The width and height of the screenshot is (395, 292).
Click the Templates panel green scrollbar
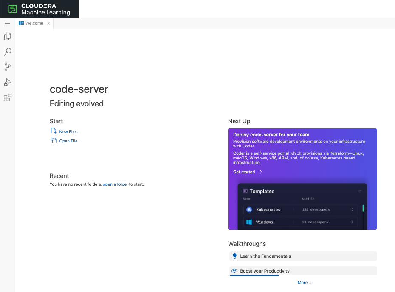point(363,208)
